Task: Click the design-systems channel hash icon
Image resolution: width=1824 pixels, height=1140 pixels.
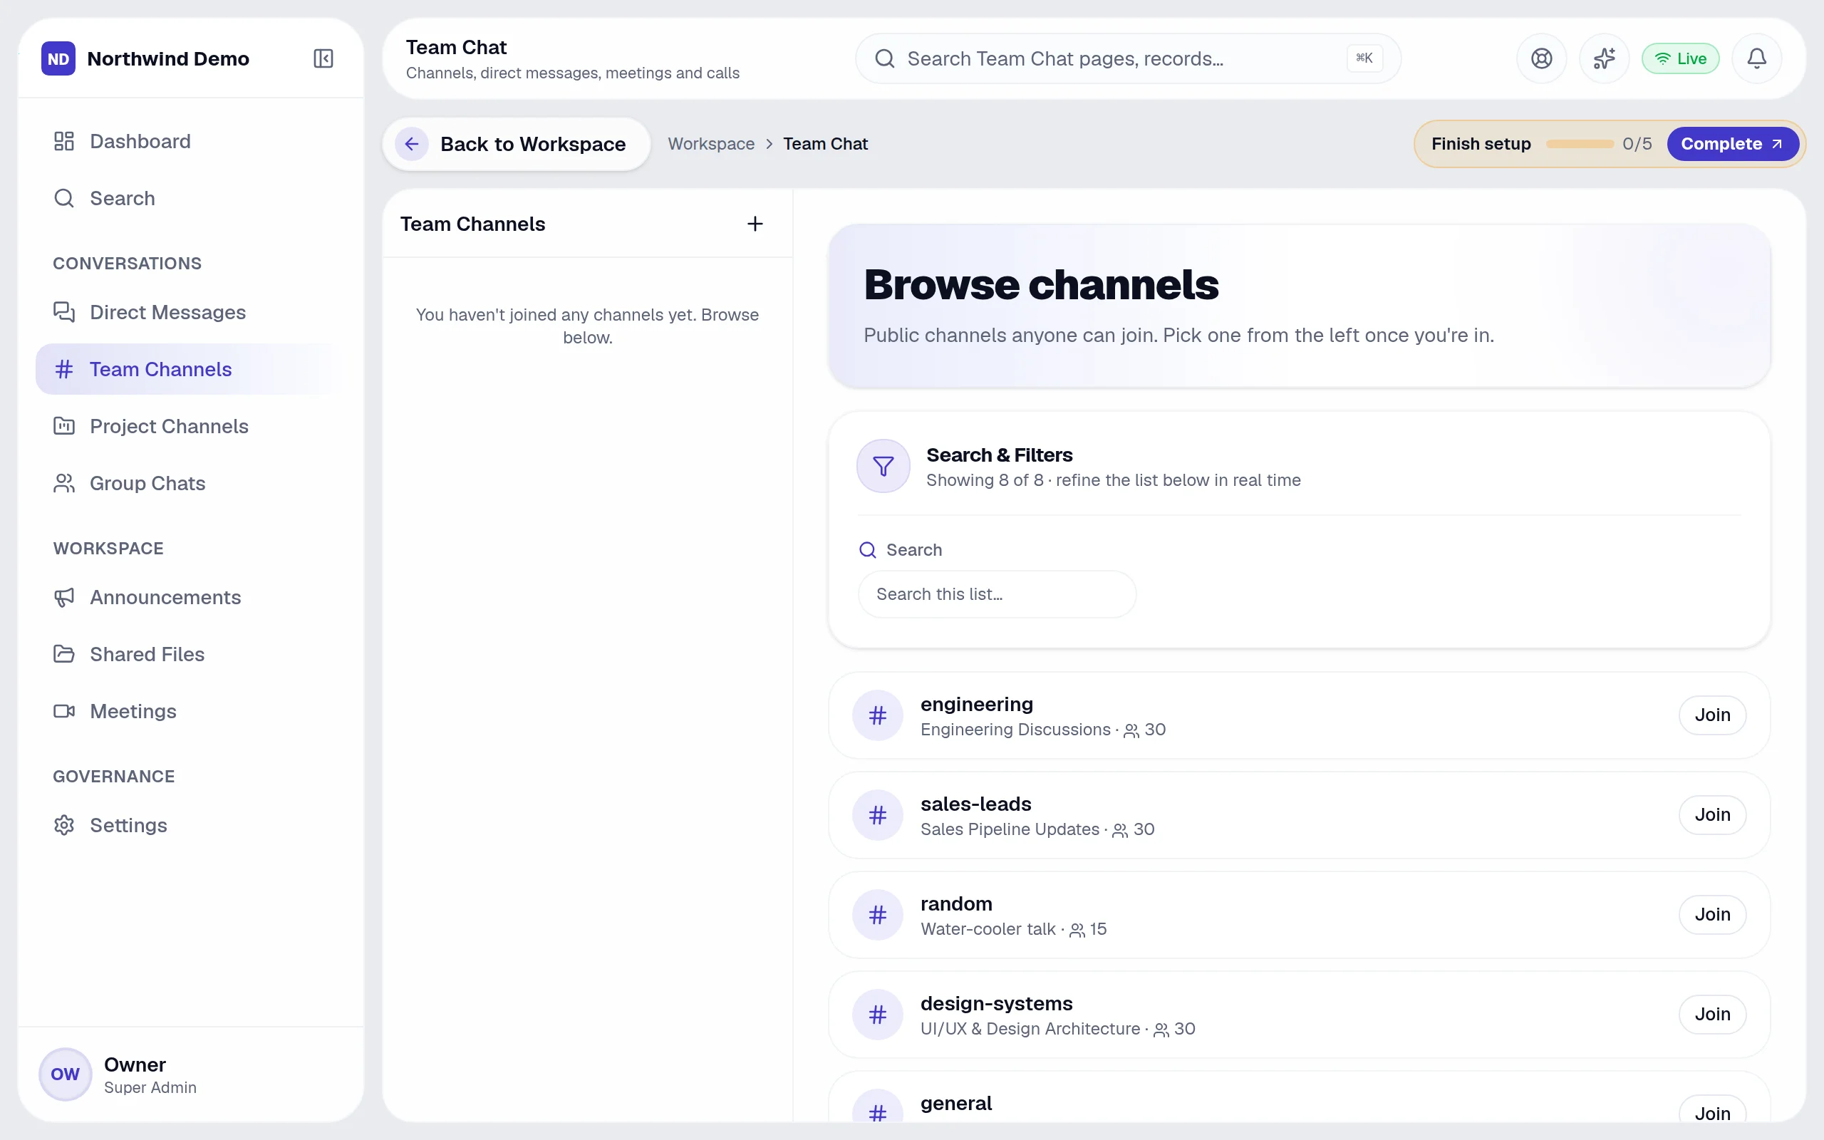Action: 877,1015
